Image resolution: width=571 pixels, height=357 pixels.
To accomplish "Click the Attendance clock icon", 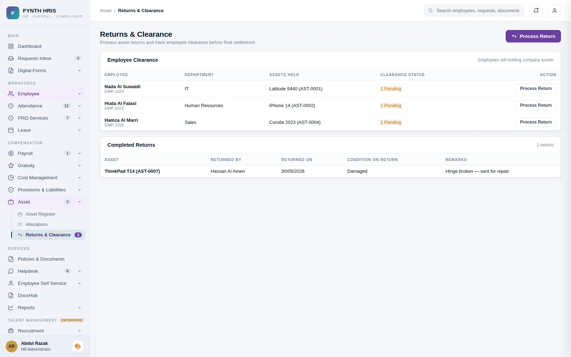I will pos(11,106).
